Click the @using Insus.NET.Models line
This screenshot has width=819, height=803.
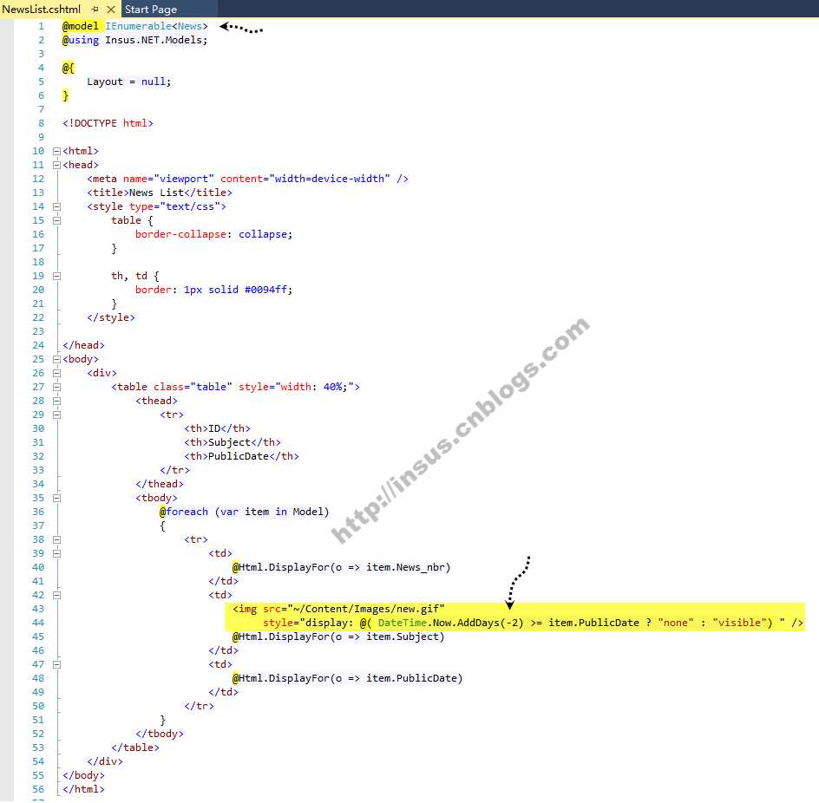pyautogui.click(x=134, y=40)
